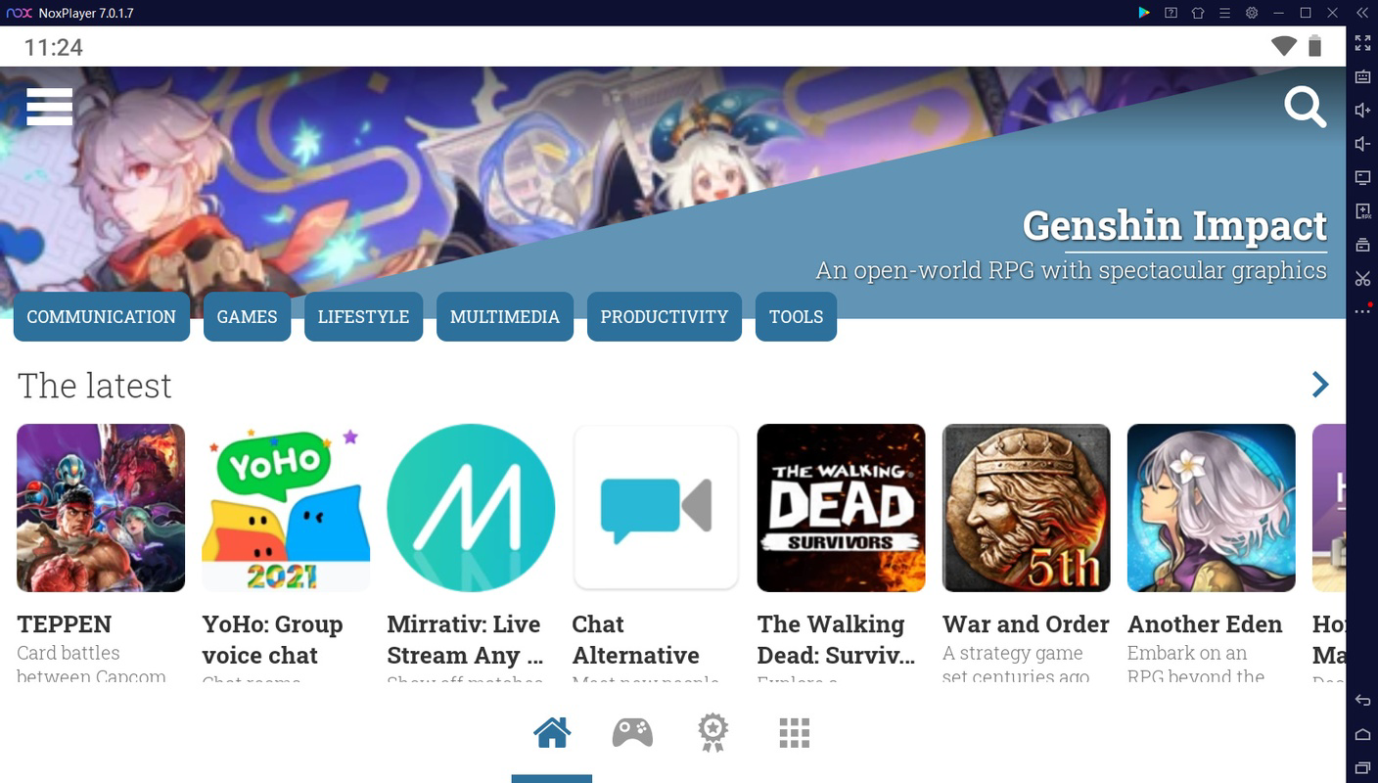Click the 'TEPPEN' app title text

(65, 624)
